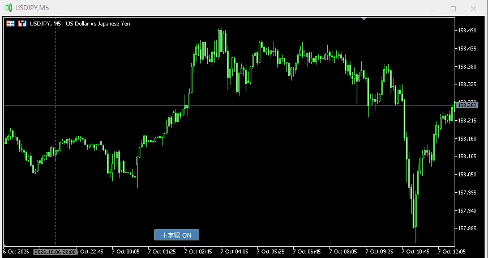This screenshot has width=488, height=258.
Task: Select the chart shift triangle at top of chart
Action: coord(363,19)
